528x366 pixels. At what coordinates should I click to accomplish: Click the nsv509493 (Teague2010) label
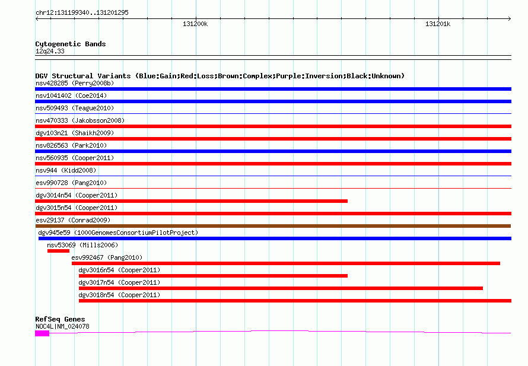click(x=75, y=108)
